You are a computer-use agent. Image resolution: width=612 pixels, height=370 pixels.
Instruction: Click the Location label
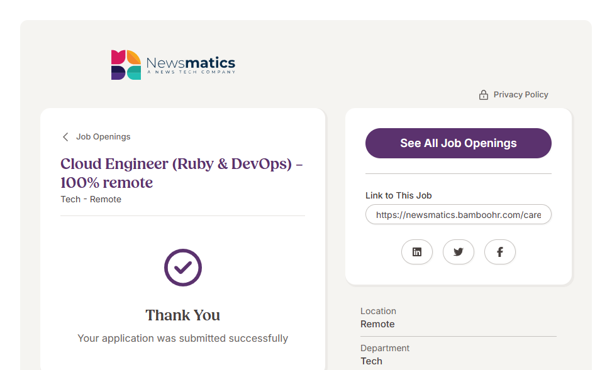378,311
